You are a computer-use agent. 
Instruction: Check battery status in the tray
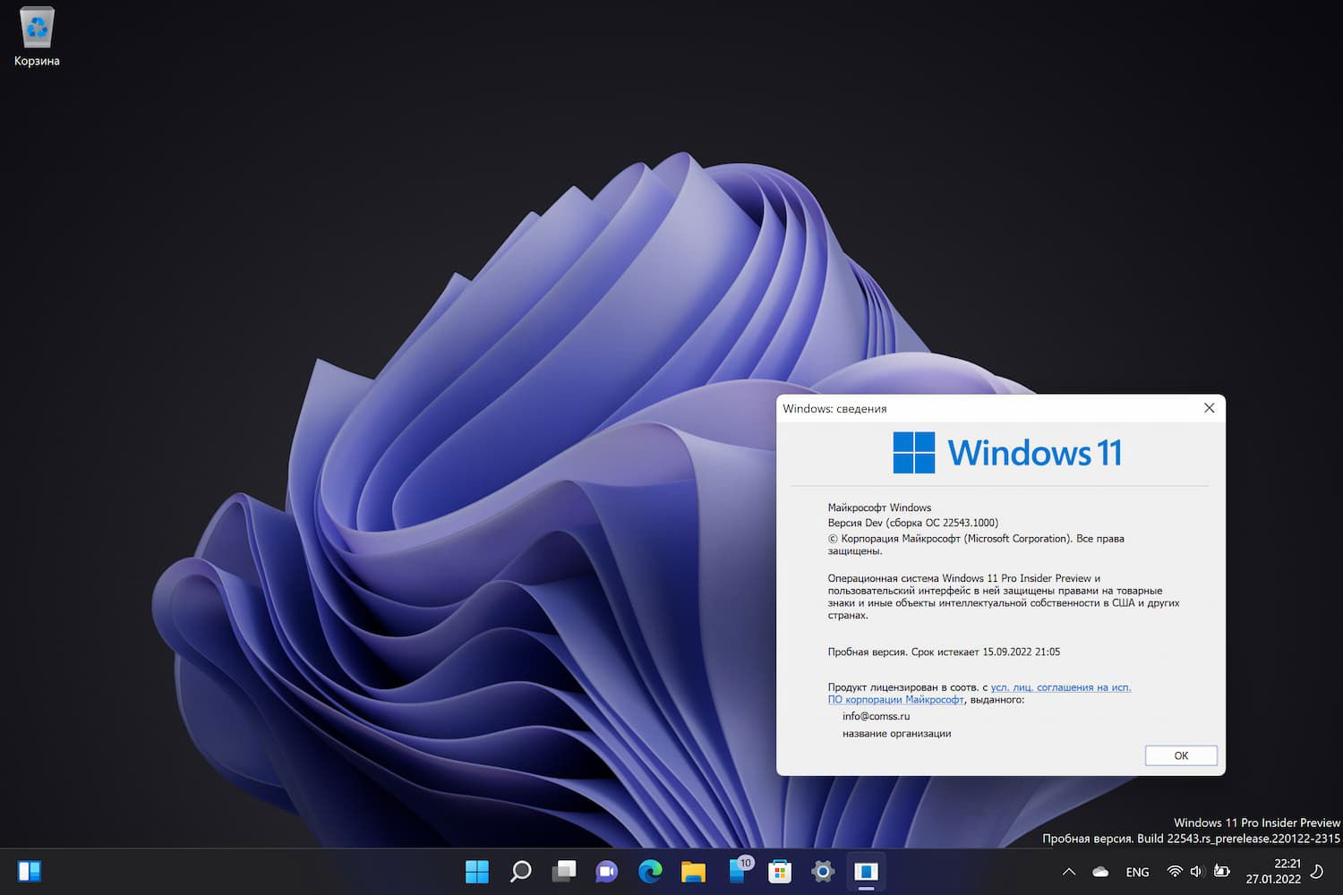tap(1223, 871)
